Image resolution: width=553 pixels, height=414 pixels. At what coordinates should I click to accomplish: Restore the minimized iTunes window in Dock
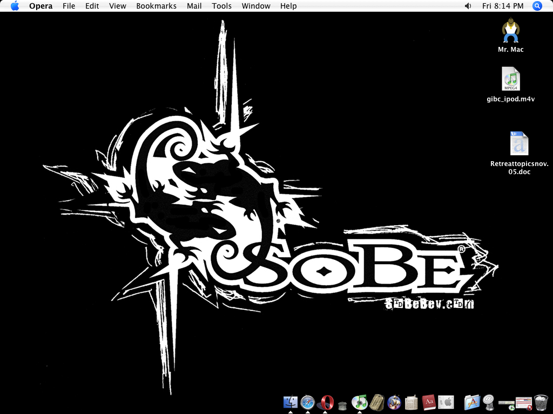[x=507, y=404]
